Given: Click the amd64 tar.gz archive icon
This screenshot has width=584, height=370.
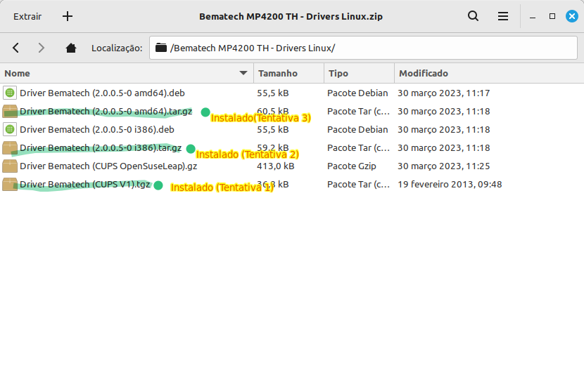Looking at the screenshot, I should click(10, 111).
